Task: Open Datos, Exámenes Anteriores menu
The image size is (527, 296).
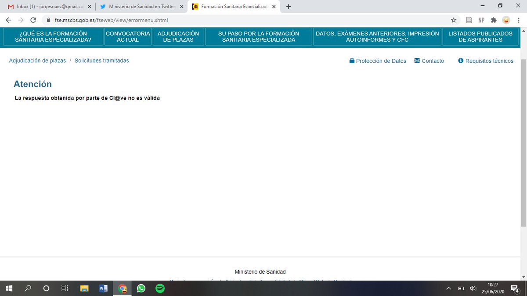Action: (377, 36)
